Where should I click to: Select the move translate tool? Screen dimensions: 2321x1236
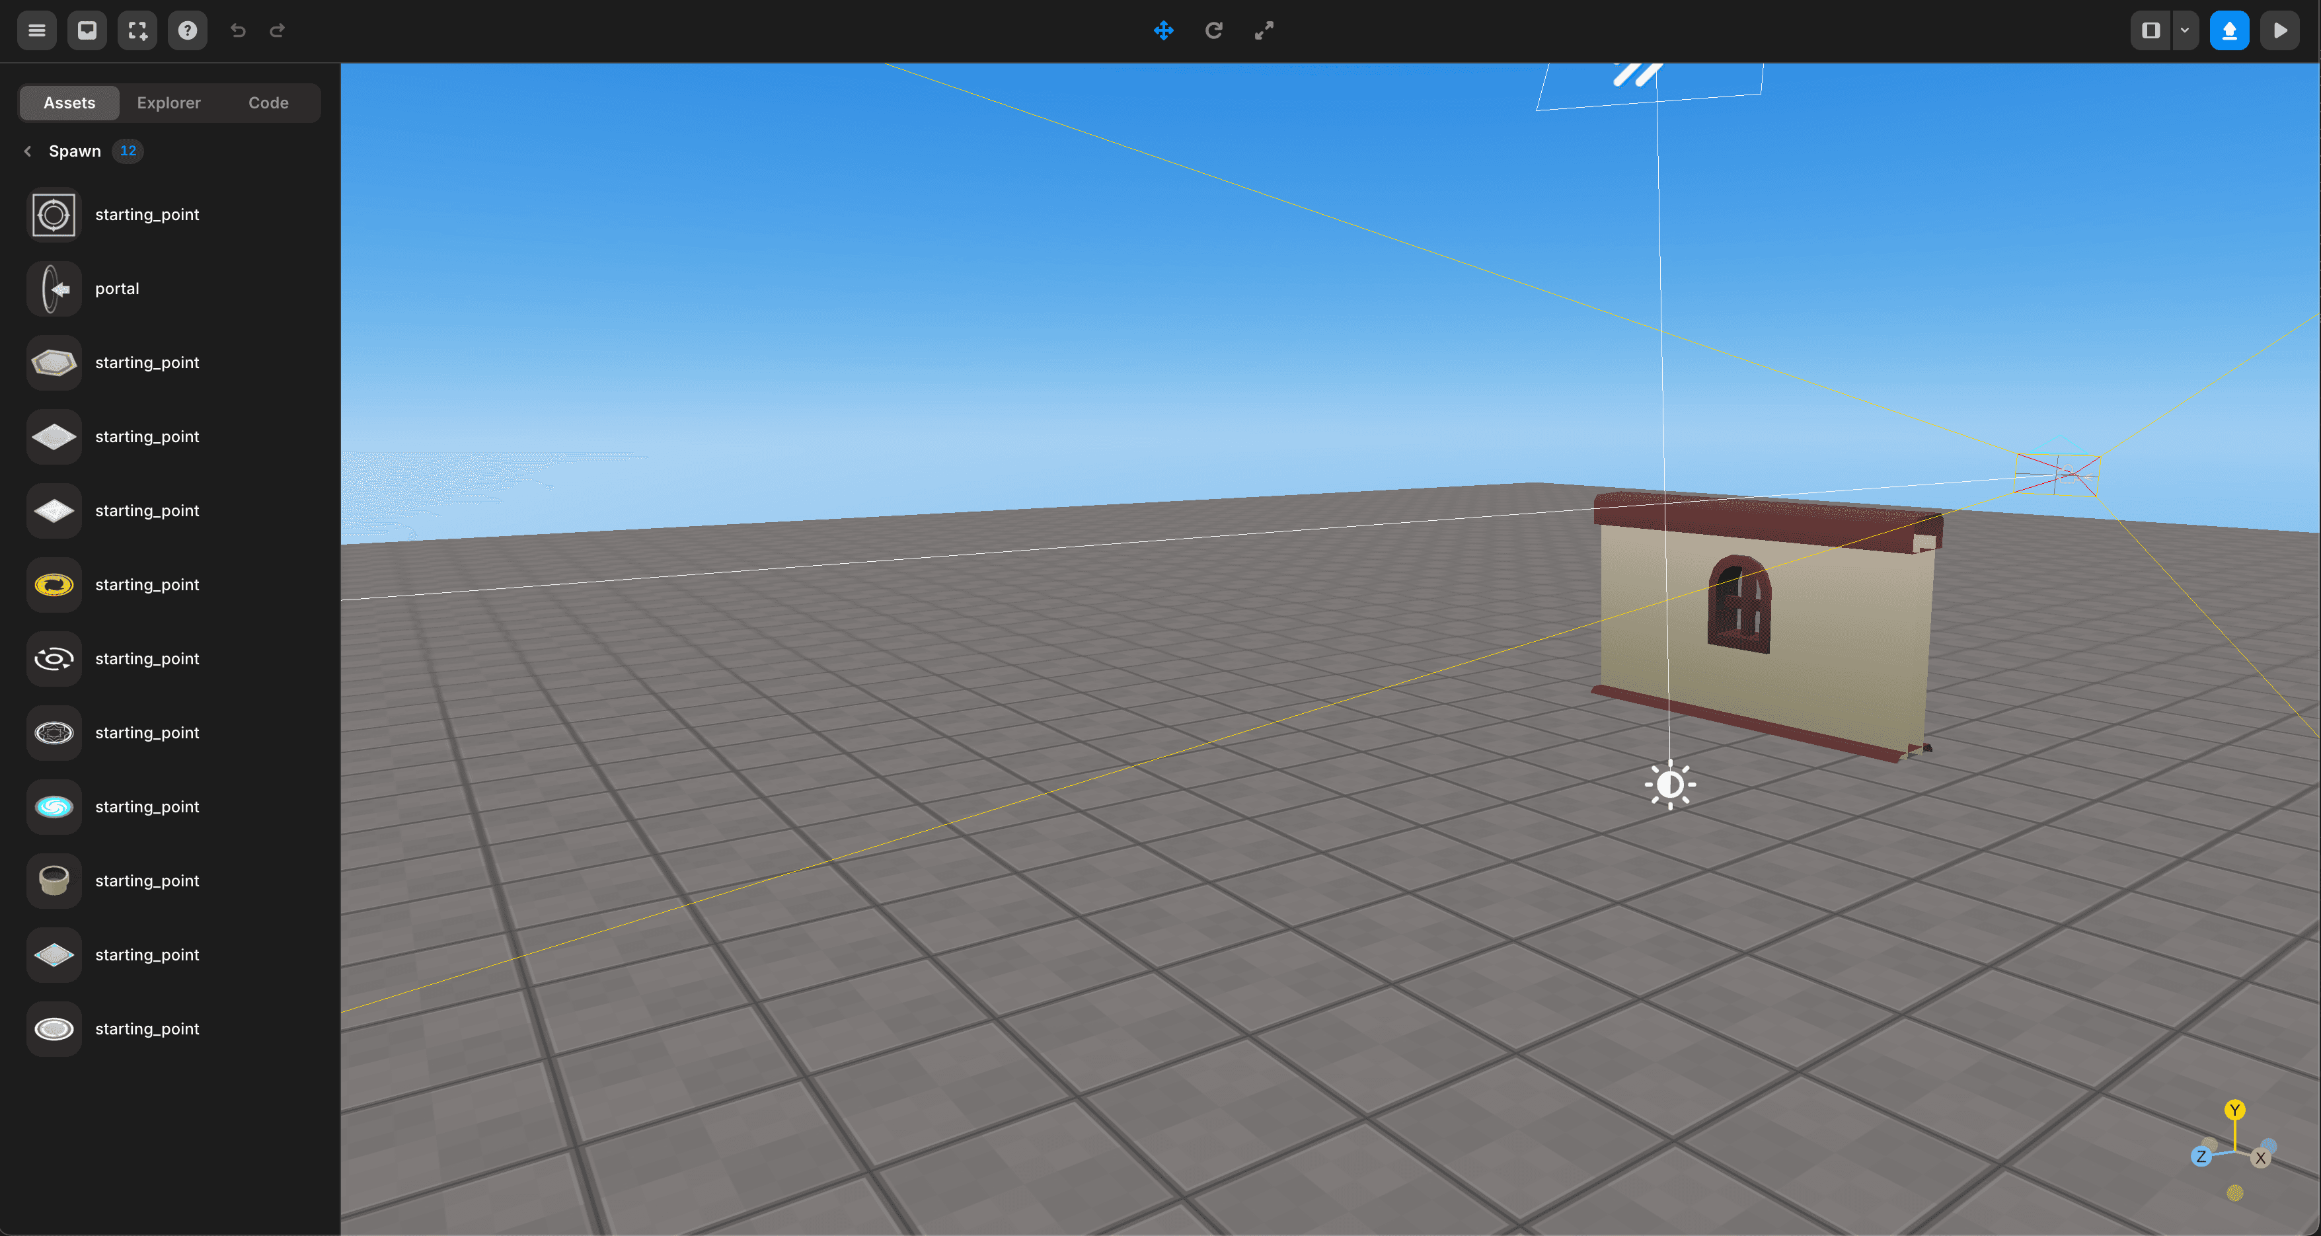[x=1163, y=30]
